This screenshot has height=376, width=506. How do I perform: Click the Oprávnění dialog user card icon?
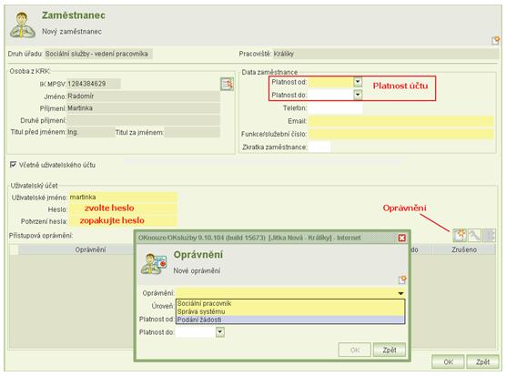pos(154,264)
